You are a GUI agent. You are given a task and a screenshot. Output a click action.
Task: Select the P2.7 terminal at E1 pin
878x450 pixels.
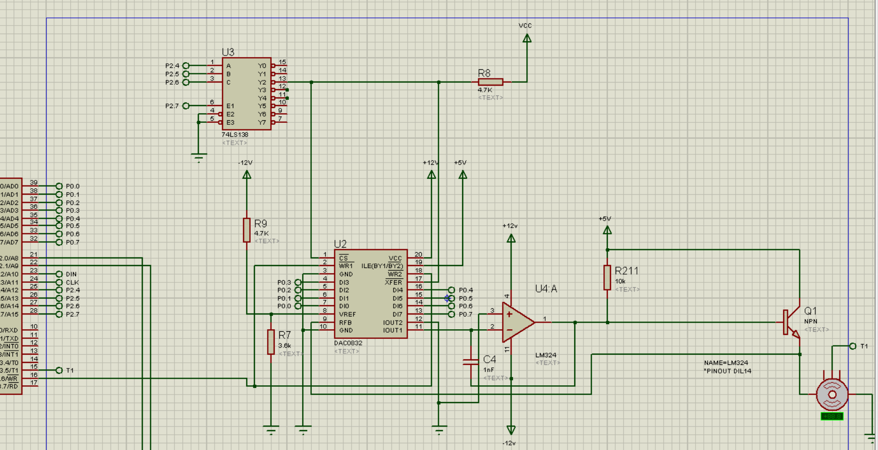click(185, 106)
